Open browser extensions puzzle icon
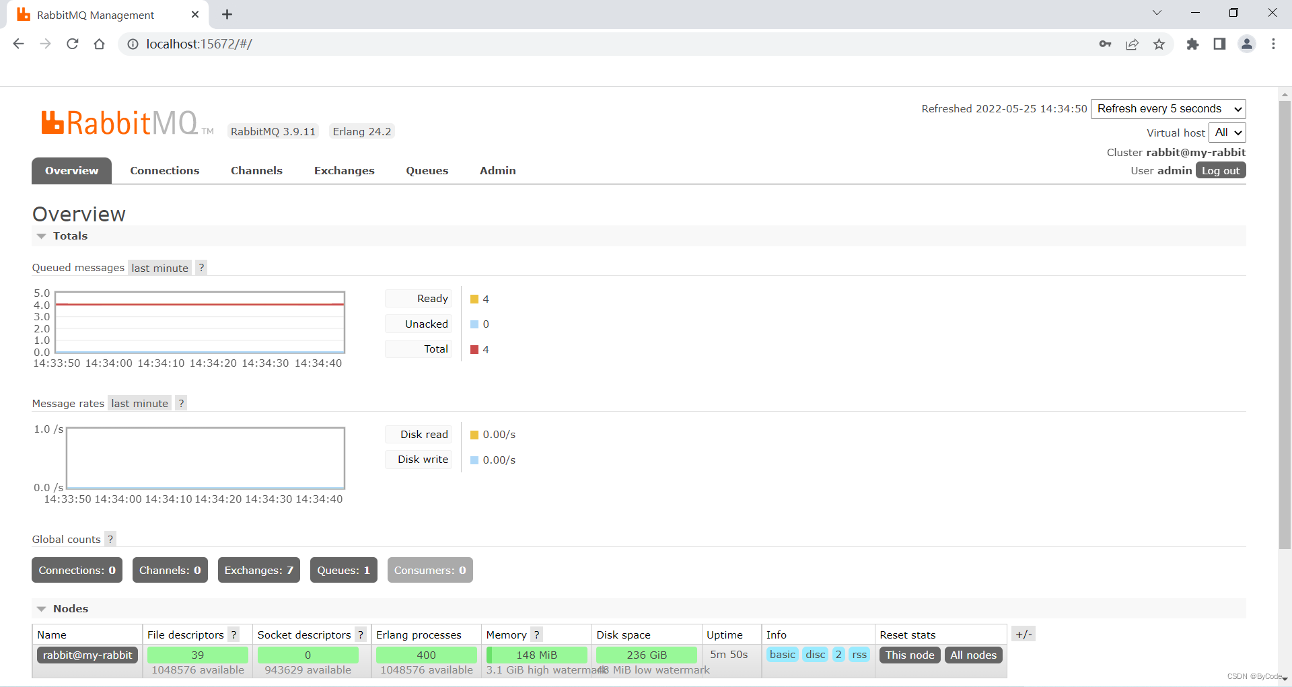The image size is (1292, 687). point(1192,44)
